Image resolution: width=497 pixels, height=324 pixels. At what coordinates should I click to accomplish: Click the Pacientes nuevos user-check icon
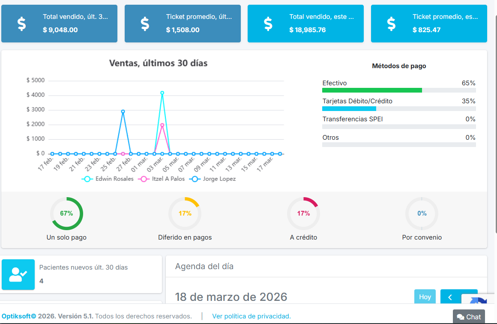pos(18,274)
